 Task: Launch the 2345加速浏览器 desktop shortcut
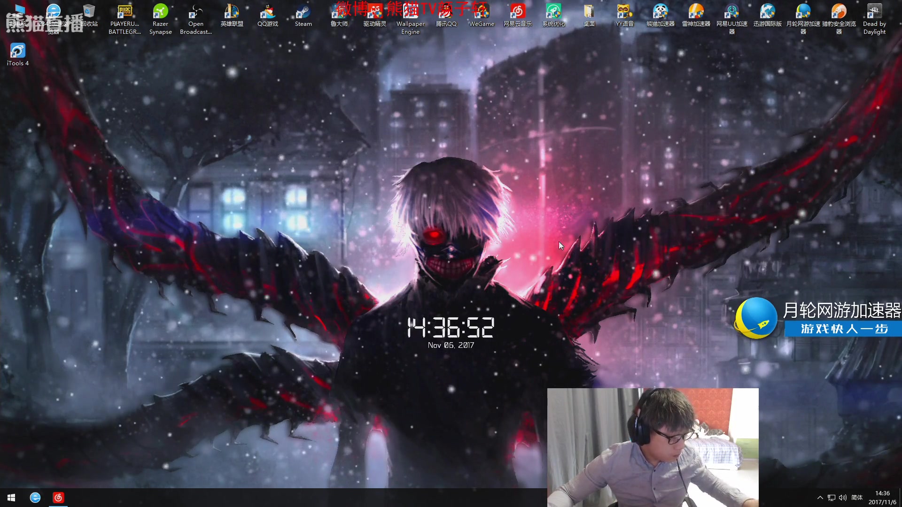[54, 19]
